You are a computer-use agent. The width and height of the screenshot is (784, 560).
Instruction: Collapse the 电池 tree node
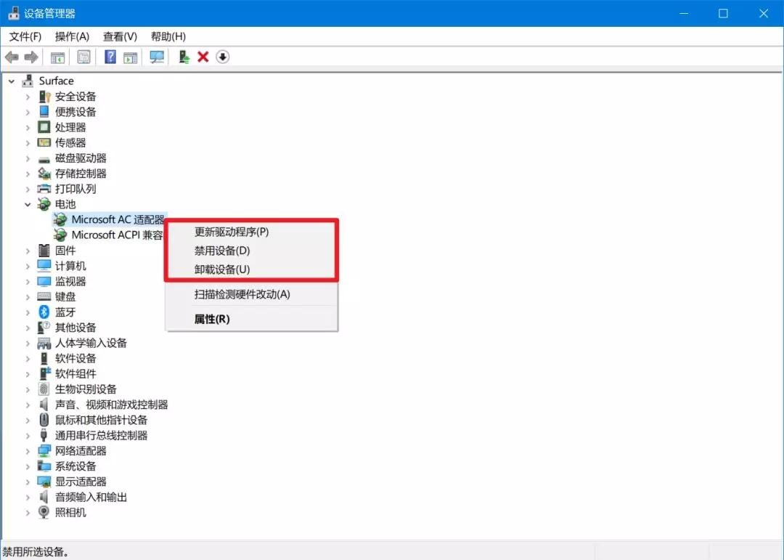(28, 204)
